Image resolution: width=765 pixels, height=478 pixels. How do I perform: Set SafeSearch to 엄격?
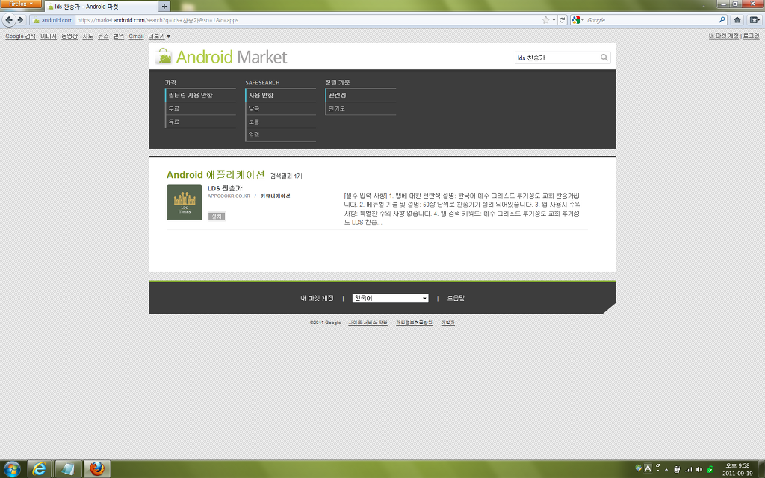click(281, 134)
